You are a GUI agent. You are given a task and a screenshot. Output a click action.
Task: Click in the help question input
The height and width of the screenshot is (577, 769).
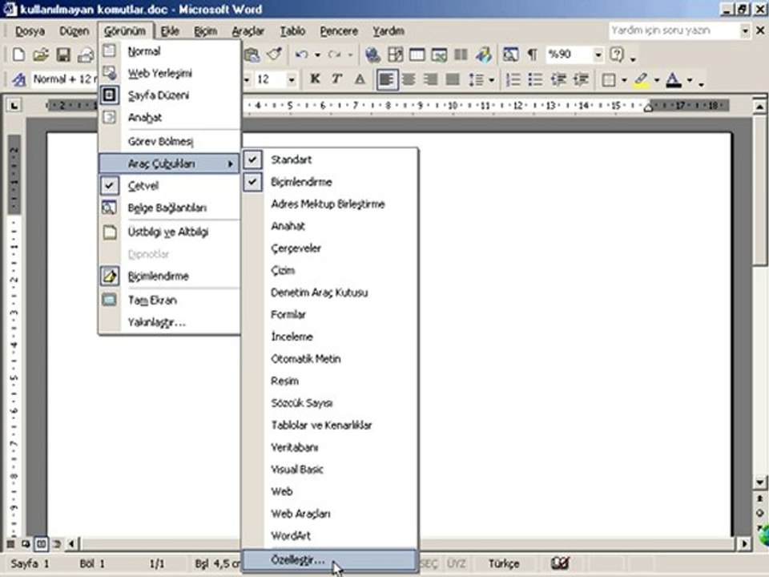[x=674, y=31]
